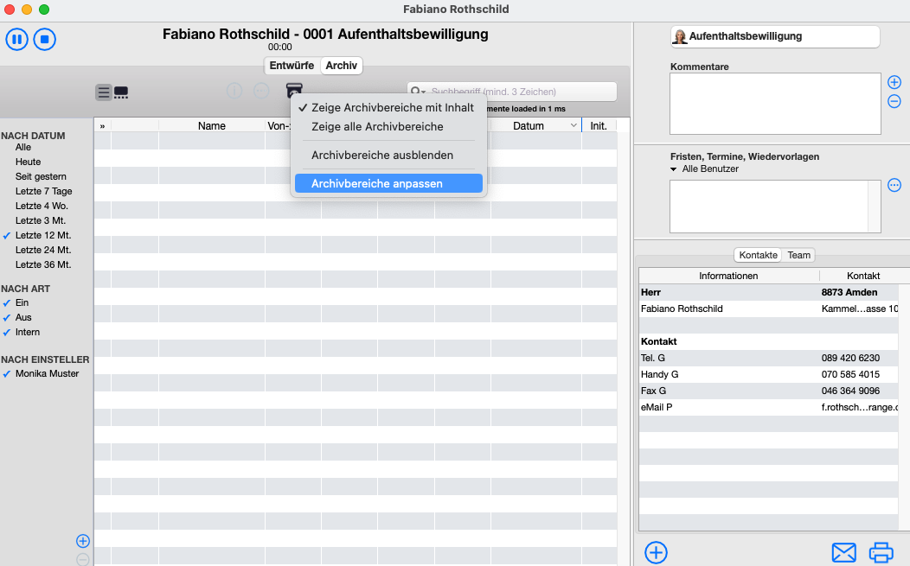Click the Datum column sort arrow
910x566 pixels.
[x=573, y=126]
